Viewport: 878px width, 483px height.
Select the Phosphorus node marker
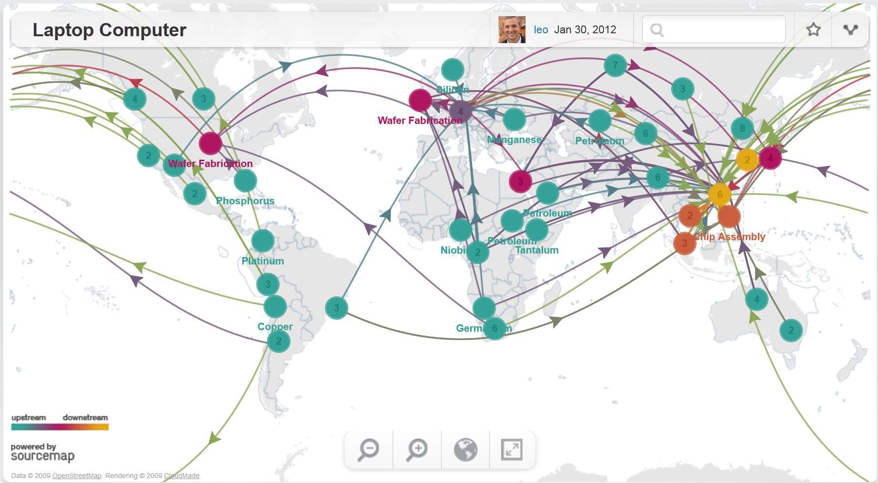pyautogui.click(x=245, y=181)
